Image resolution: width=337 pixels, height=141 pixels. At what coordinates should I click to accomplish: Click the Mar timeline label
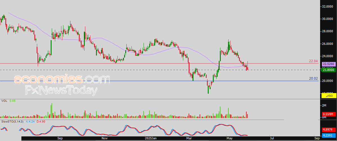point(189,139)
